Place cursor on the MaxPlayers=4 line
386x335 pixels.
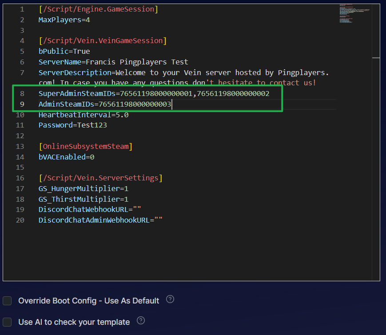pyautogui.click(x=64, y=20)
